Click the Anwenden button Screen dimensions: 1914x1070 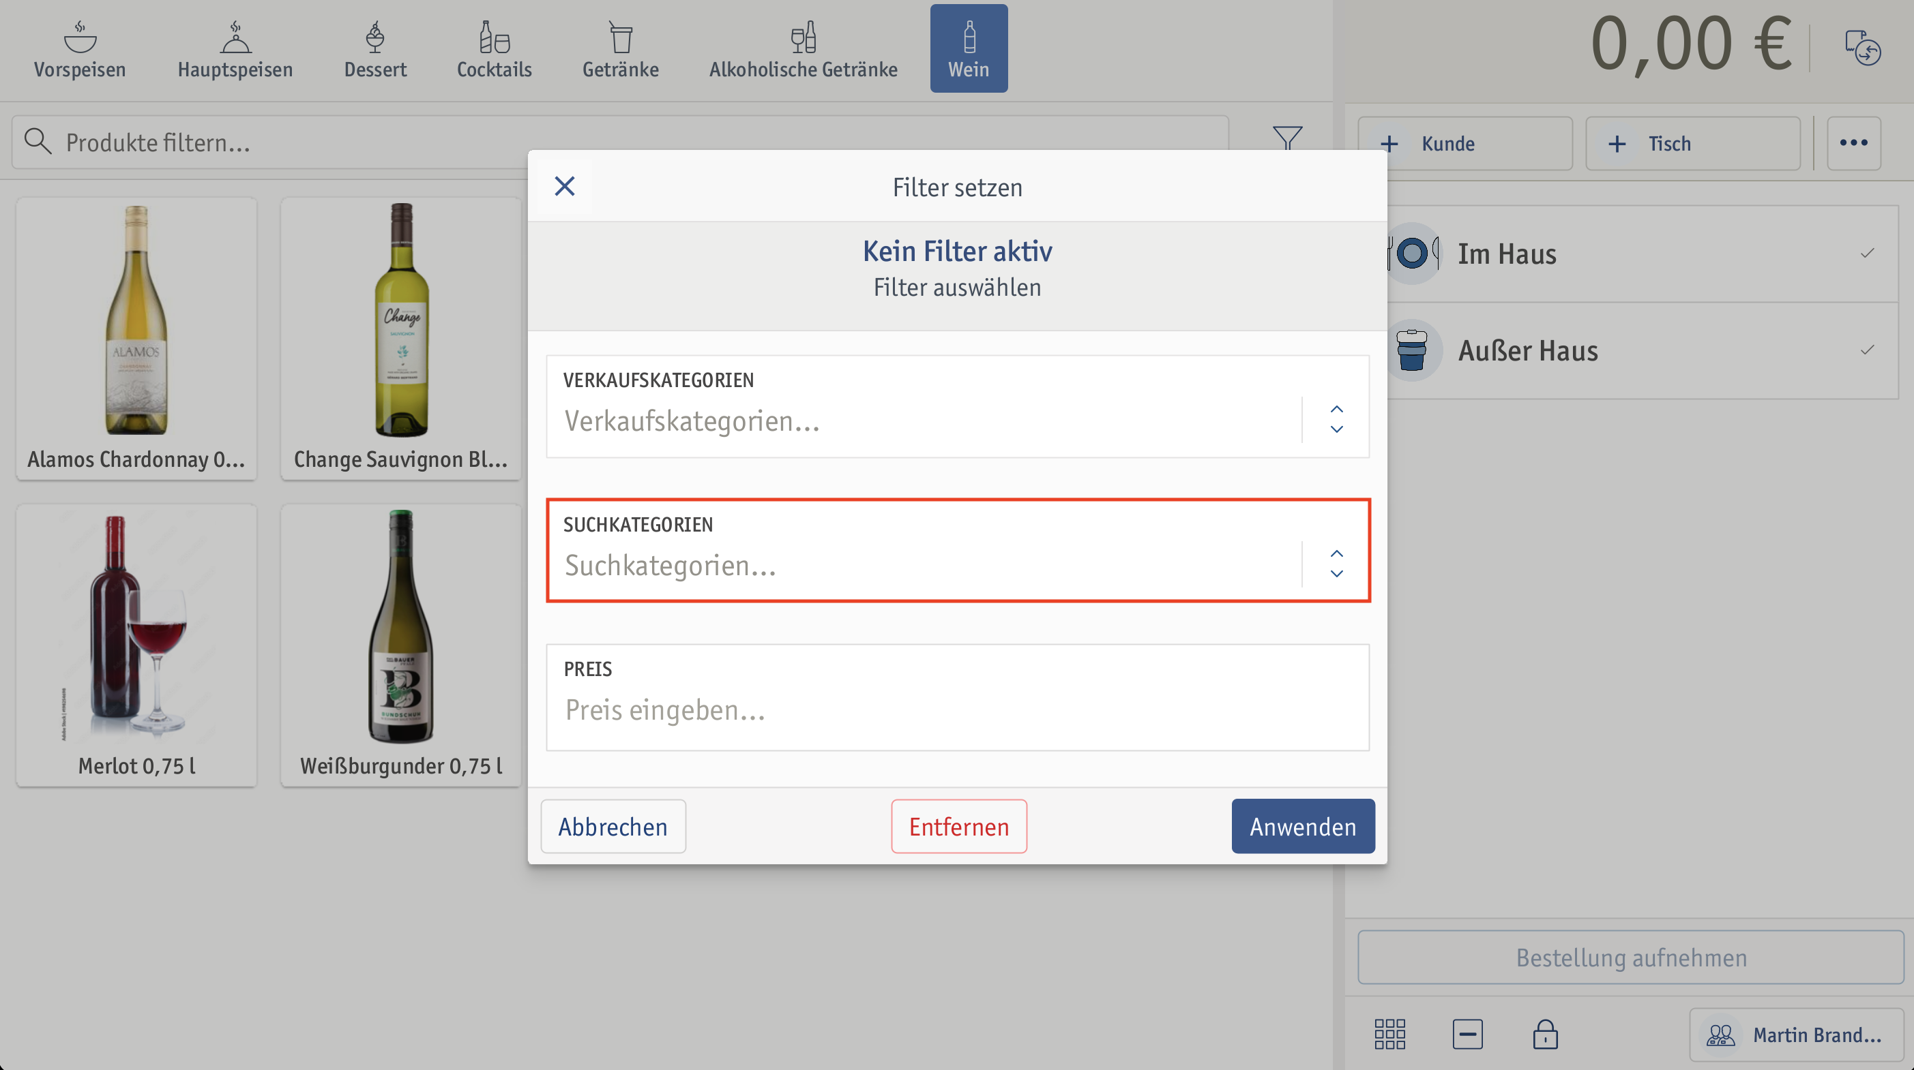(x=1303, y=827)
